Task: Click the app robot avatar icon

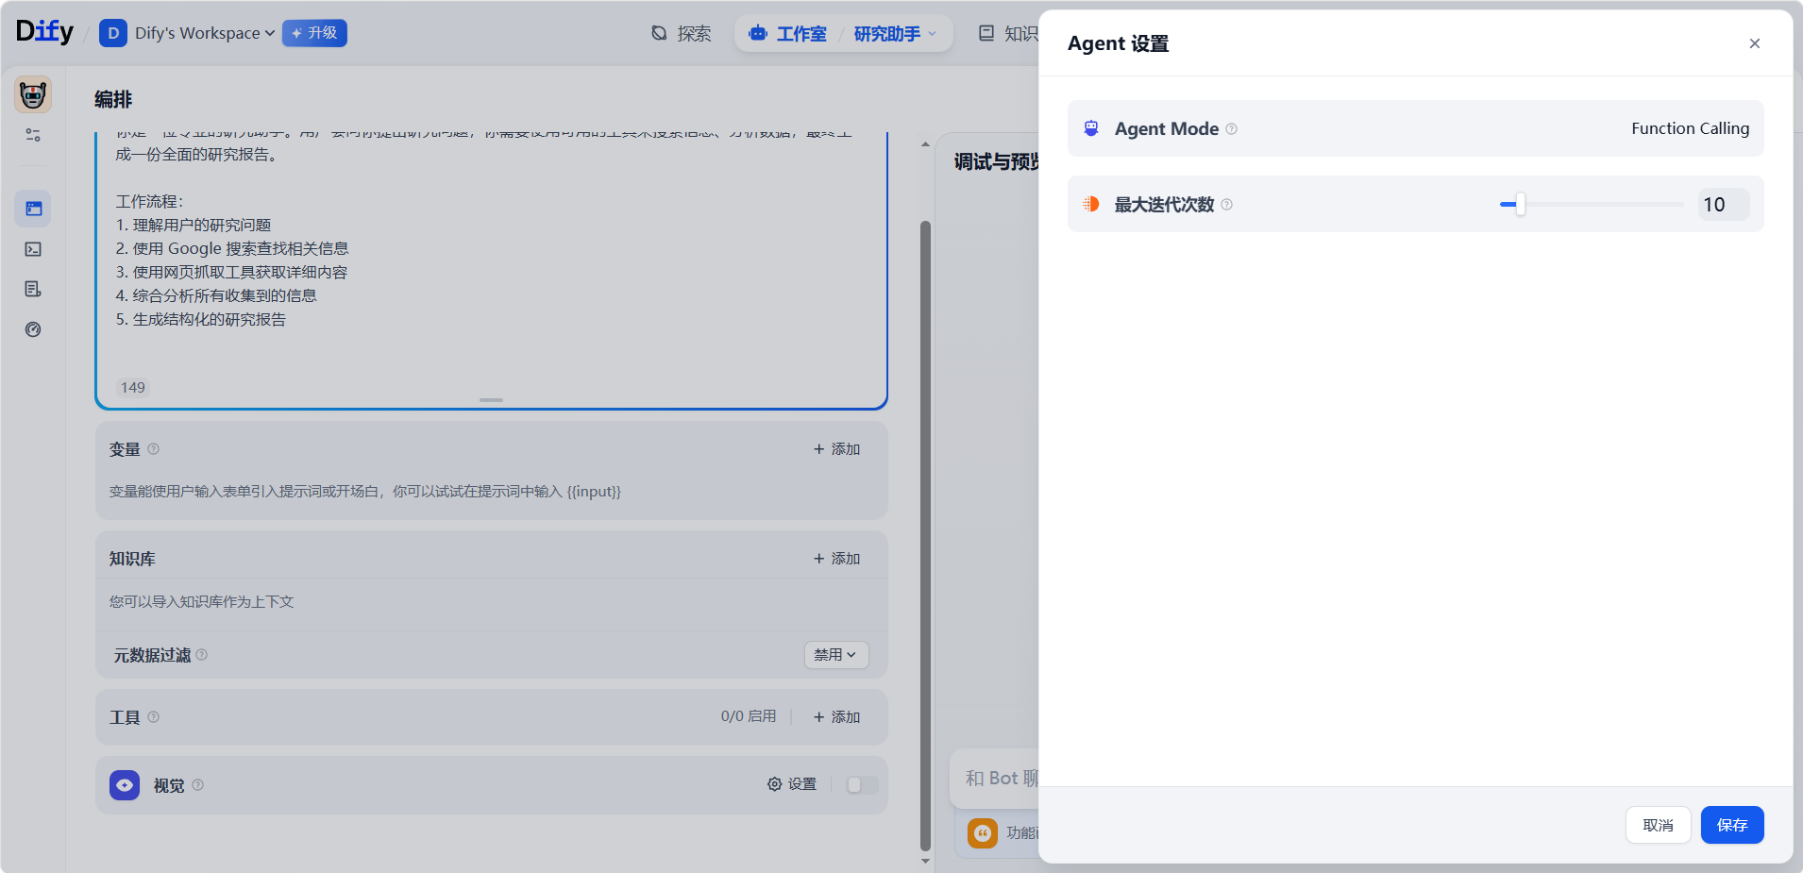Action: pos(33,94)
